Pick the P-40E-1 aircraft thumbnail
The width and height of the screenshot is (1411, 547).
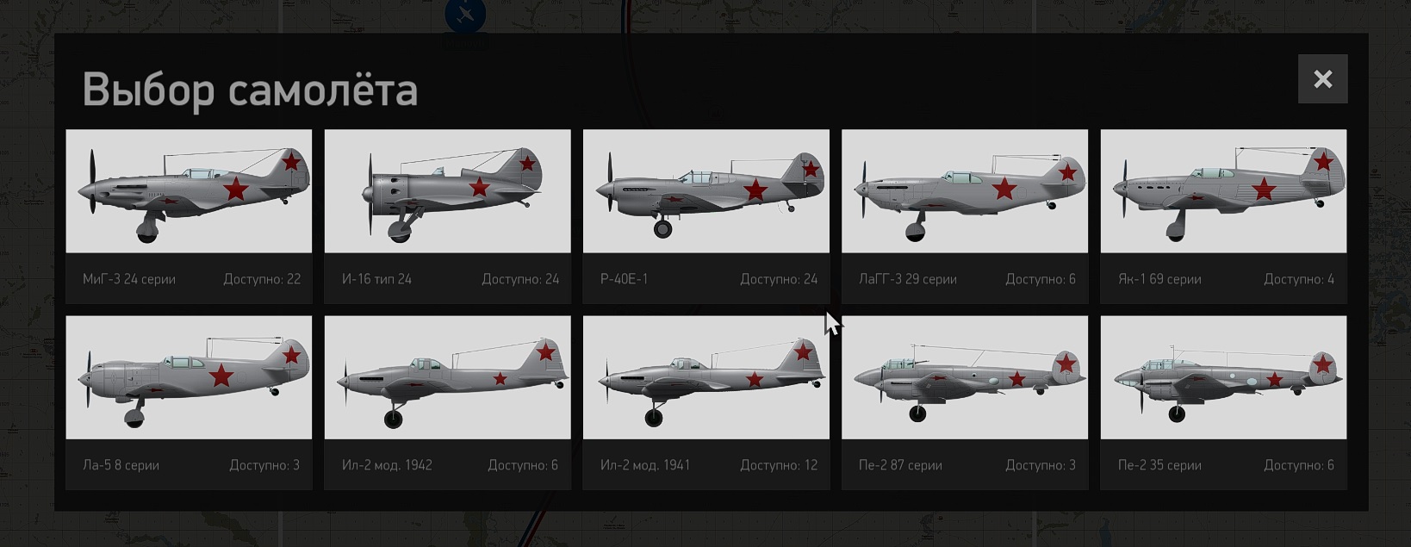click(706, 191)
